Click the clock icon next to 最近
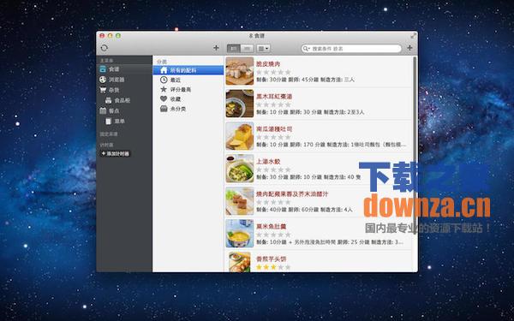This screenshot has height=321, width=514. (164, 80)
